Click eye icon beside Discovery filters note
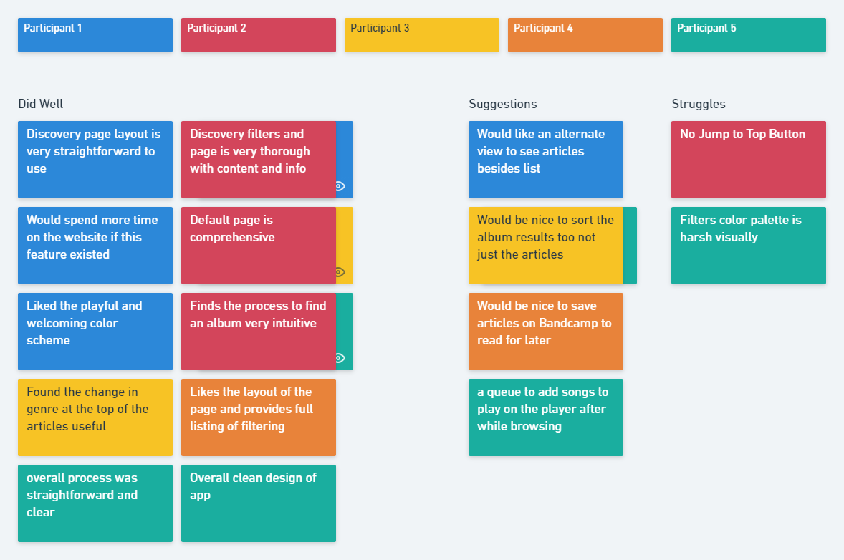The height and width of the screenshot is (560, 844). pos(340,186)
